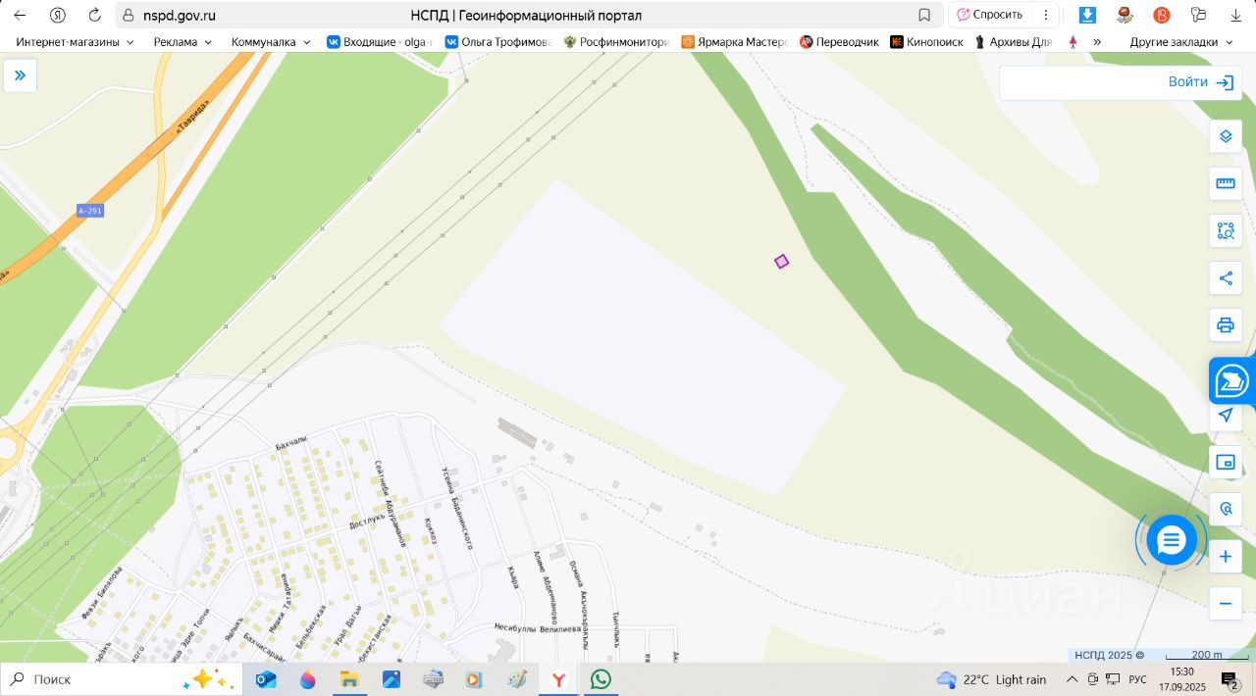Click the share map icon
The image size is (1256, 696).
tap(1225, 278)
